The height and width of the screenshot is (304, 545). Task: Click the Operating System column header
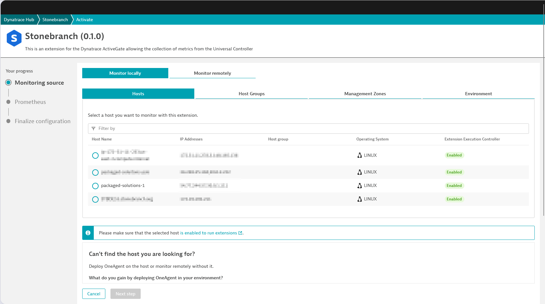(x=373, y=139)
